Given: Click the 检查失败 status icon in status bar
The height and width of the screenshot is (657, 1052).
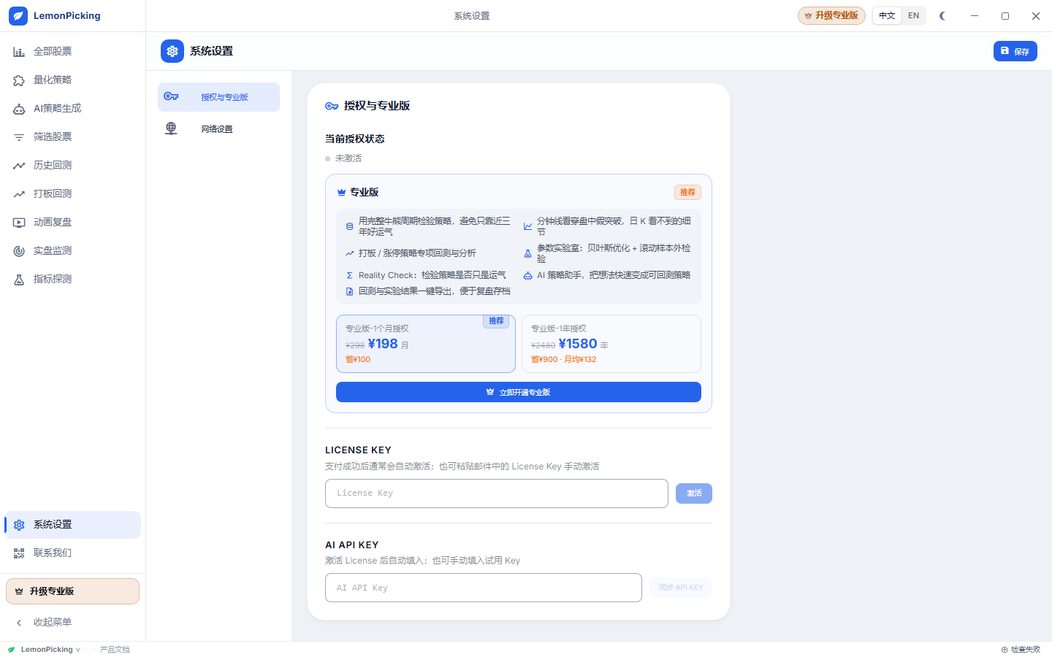Looking at the screenshot, I should coord(1005,650).
